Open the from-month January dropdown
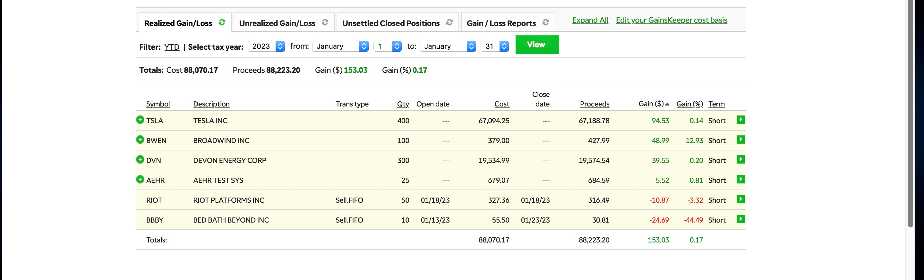 [340, 46]
